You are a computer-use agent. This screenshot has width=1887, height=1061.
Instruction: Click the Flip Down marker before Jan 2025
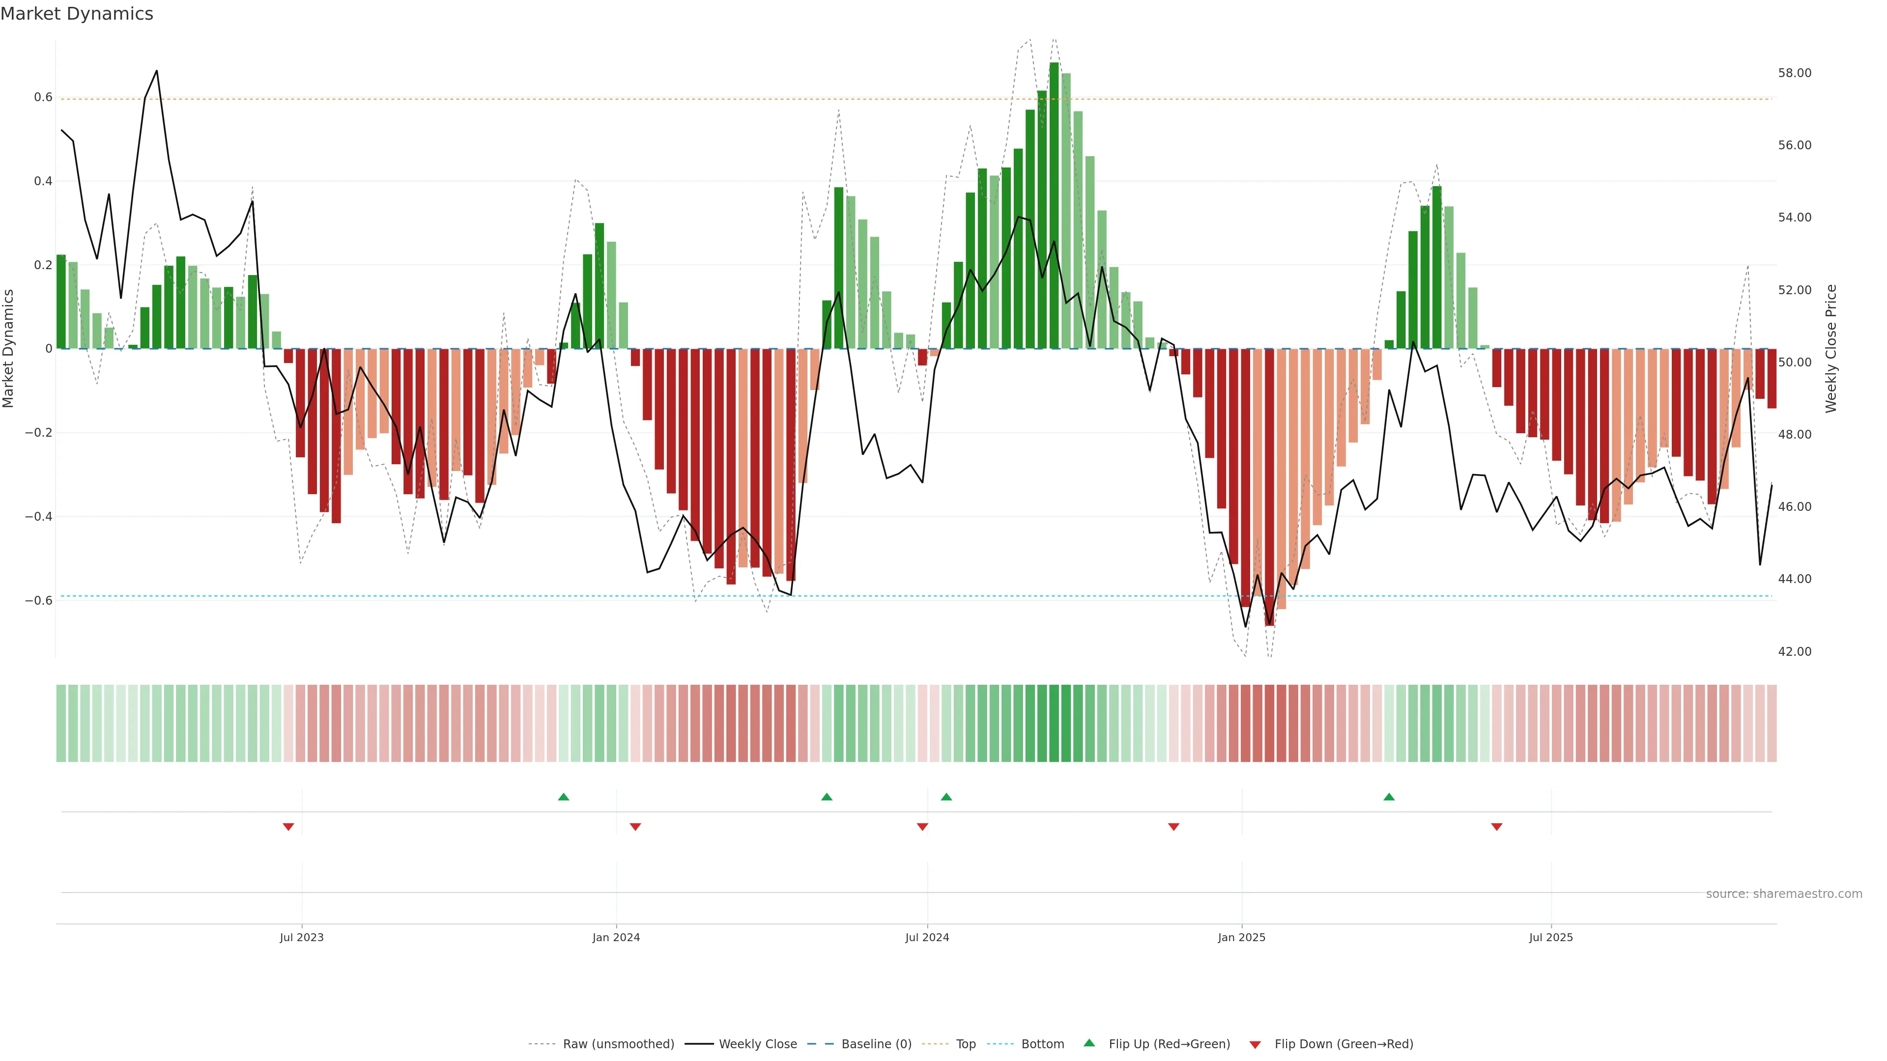tap(1173, 827)
